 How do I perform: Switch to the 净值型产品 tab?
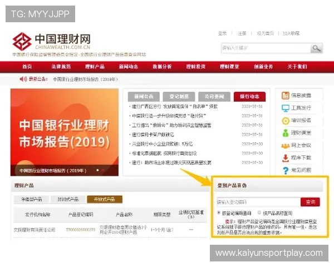point(31,199)
